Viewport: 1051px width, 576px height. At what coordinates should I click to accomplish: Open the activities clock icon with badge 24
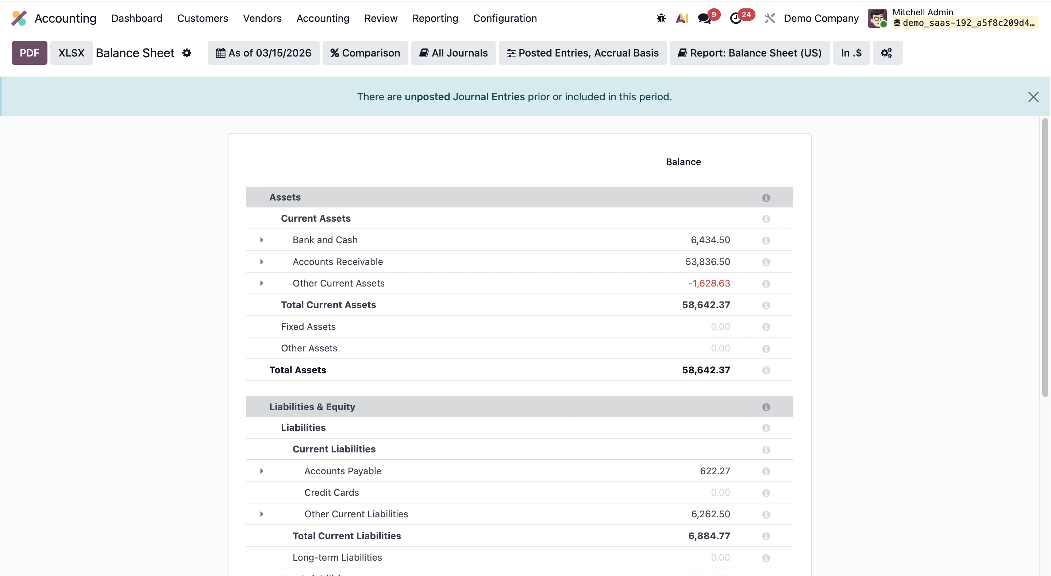[x=736, y=18]
